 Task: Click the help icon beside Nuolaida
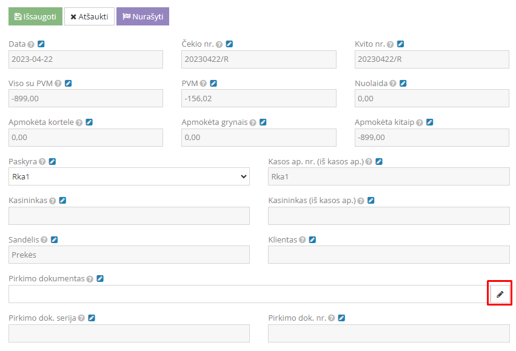coord(393,84)
